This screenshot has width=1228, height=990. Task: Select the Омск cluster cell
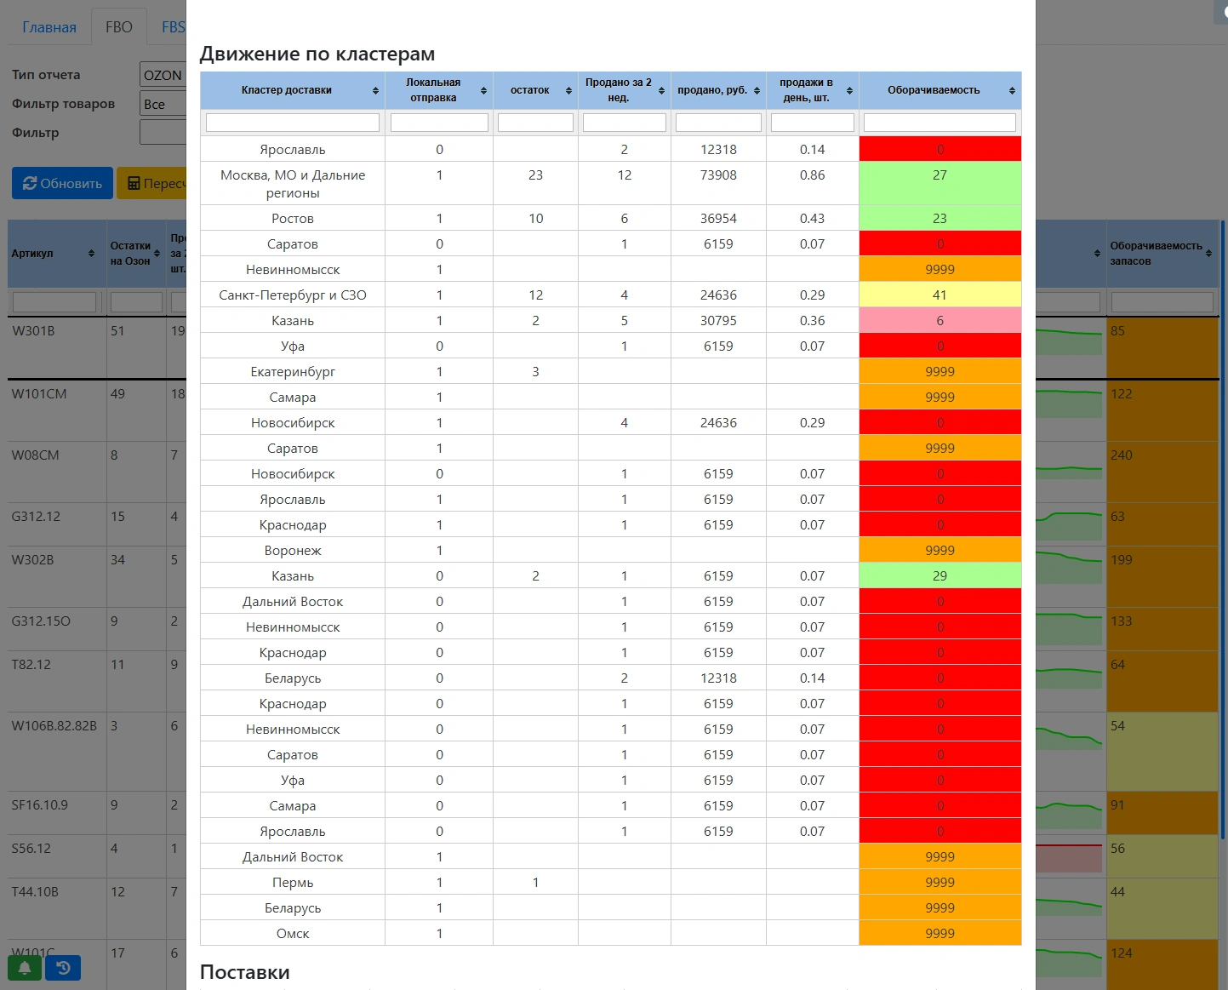293,934
